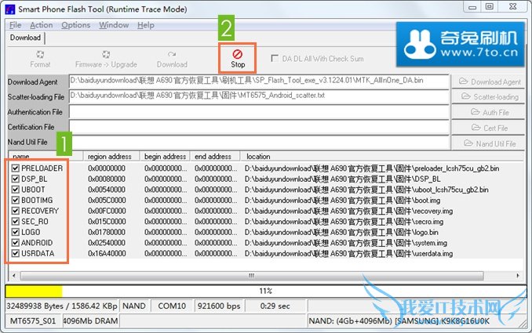The image size is (532, 333).
Task: Click the Authentication File input field
Action: pos(259,112)
